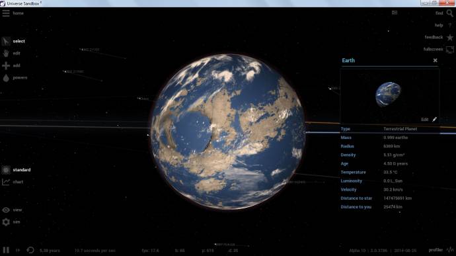Toggle fullscreen mode icon

point(450,50)
